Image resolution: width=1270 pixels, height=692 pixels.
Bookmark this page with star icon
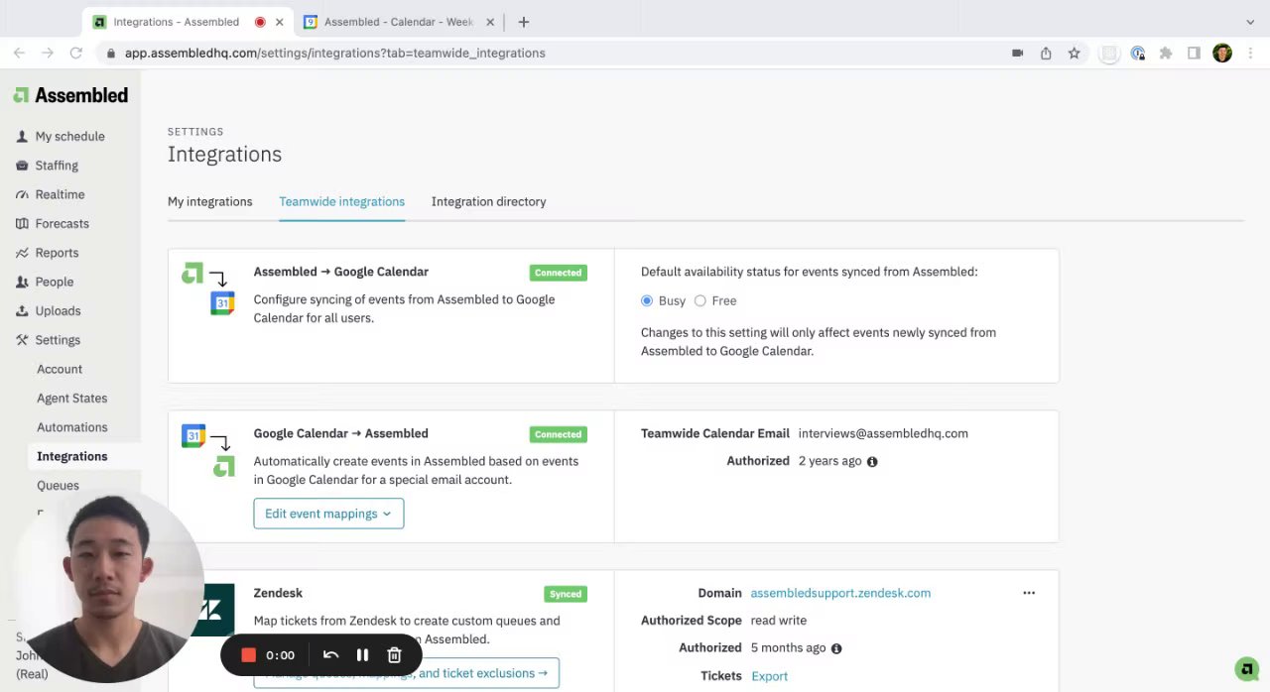coord(1074,54)
